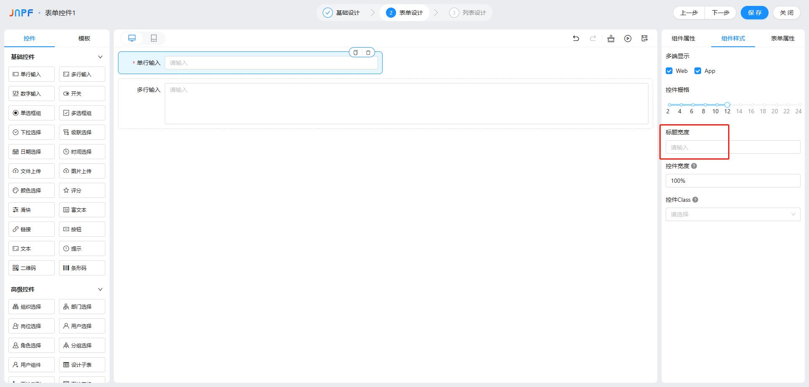Image resolution: width=809 pixels, height=387 pixels.
Task: Add a 条形码 barcode control
Action: [x=82, y=268]
